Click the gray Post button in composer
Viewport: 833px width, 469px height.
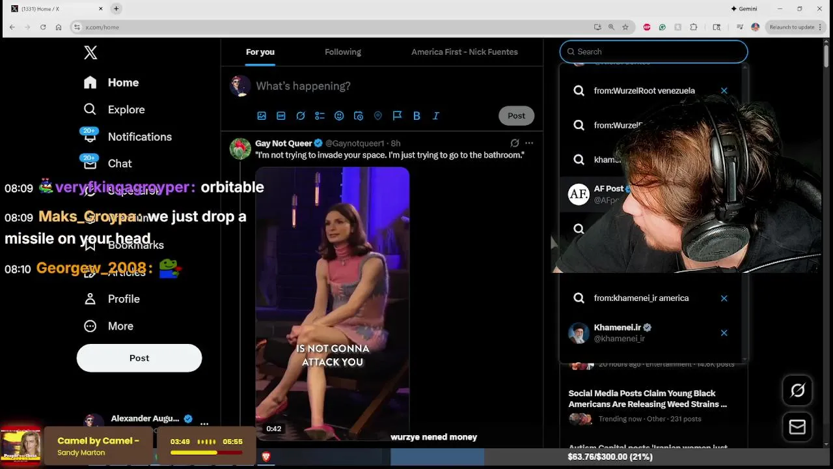pos(517,116)
